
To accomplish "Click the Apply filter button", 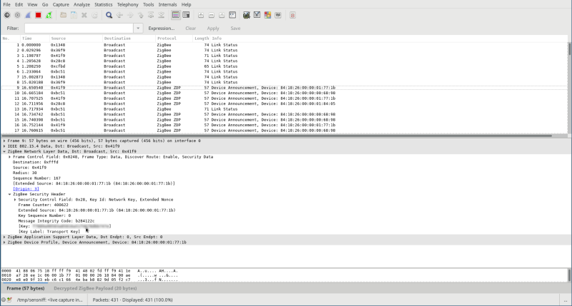I will (x=213, y=29).
